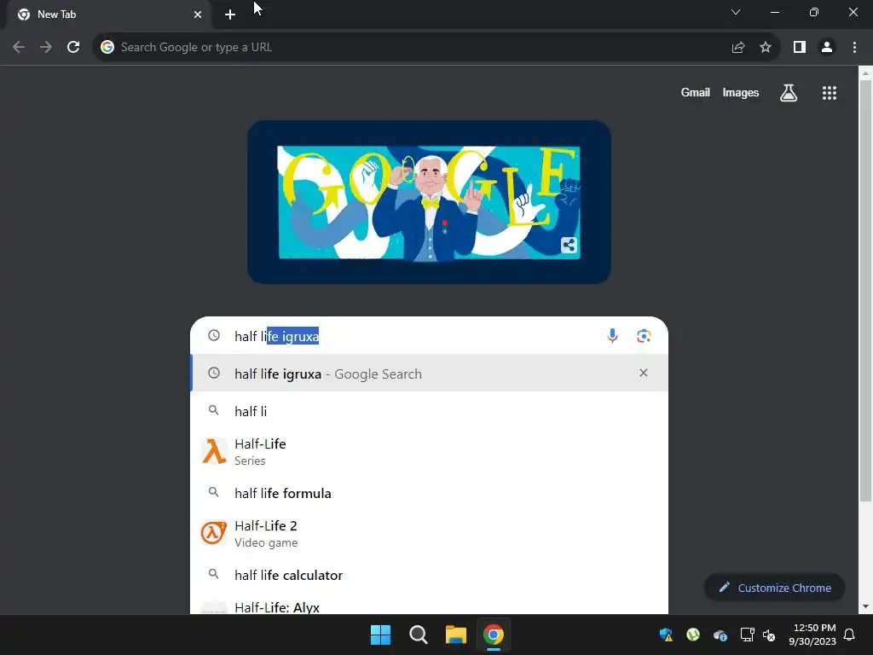Open the Google Doodle image
The height and width of the screenshot is (655, 873).
point(429,202)
